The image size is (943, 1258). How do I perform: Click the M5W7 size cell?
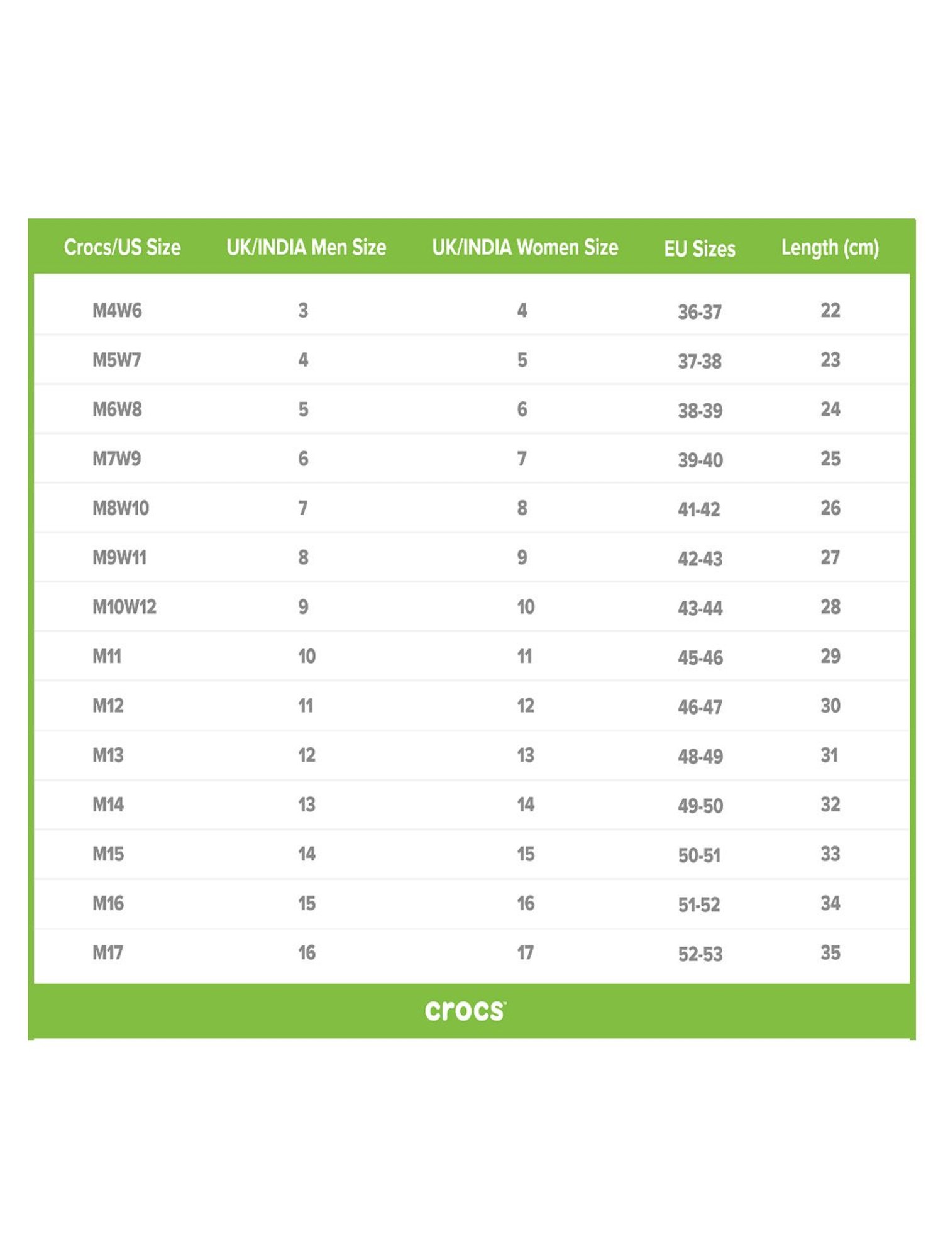pyautogui.click(x=116, y=360)
